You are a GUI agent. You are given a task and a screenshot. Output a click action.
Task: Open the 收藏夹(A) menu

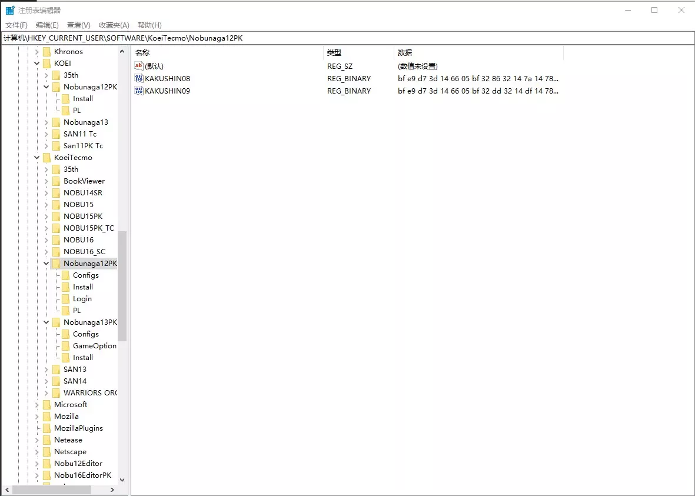click(x=114, y=25)
